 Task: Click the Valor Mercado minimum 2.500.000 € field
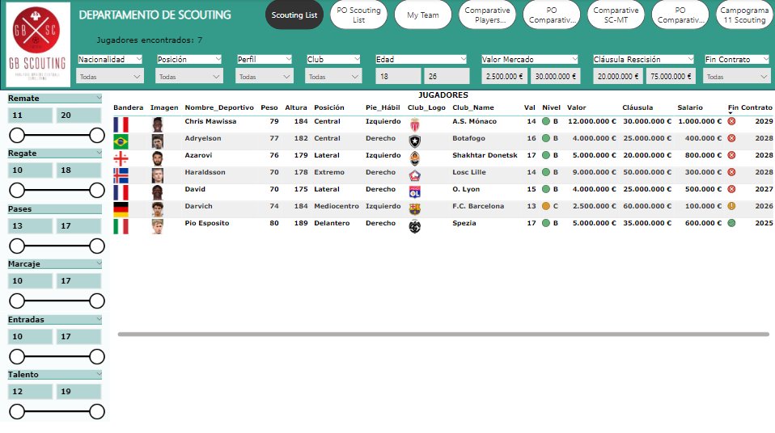pyautogui.click(x=505, y=77)
